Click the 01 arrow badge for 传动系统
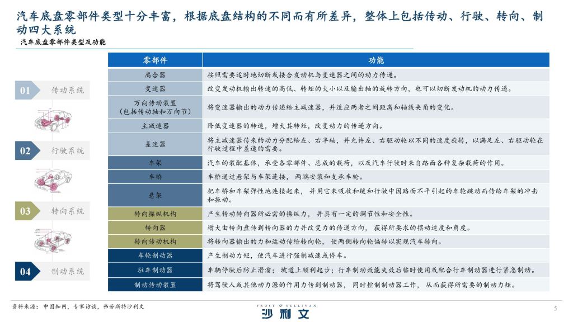 click(27, 90)
